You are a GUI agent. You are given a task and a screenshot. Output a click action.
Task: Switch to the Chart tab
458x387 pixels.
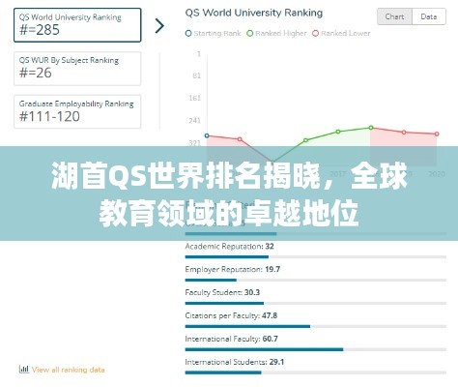click(394, 16)
